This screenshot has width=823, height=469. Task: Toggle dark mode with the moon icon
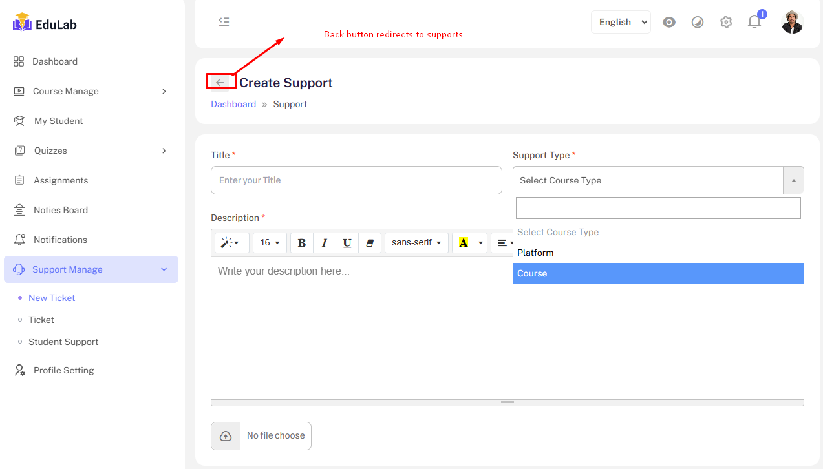click(x=698, y=22)
